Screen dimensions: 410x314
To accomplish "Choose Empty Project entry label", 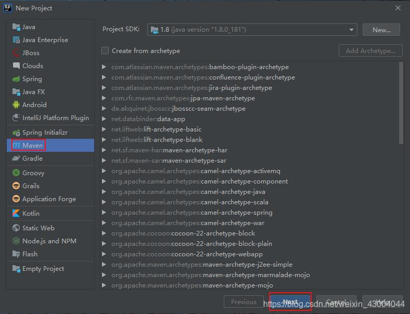I will coord(43,269).
